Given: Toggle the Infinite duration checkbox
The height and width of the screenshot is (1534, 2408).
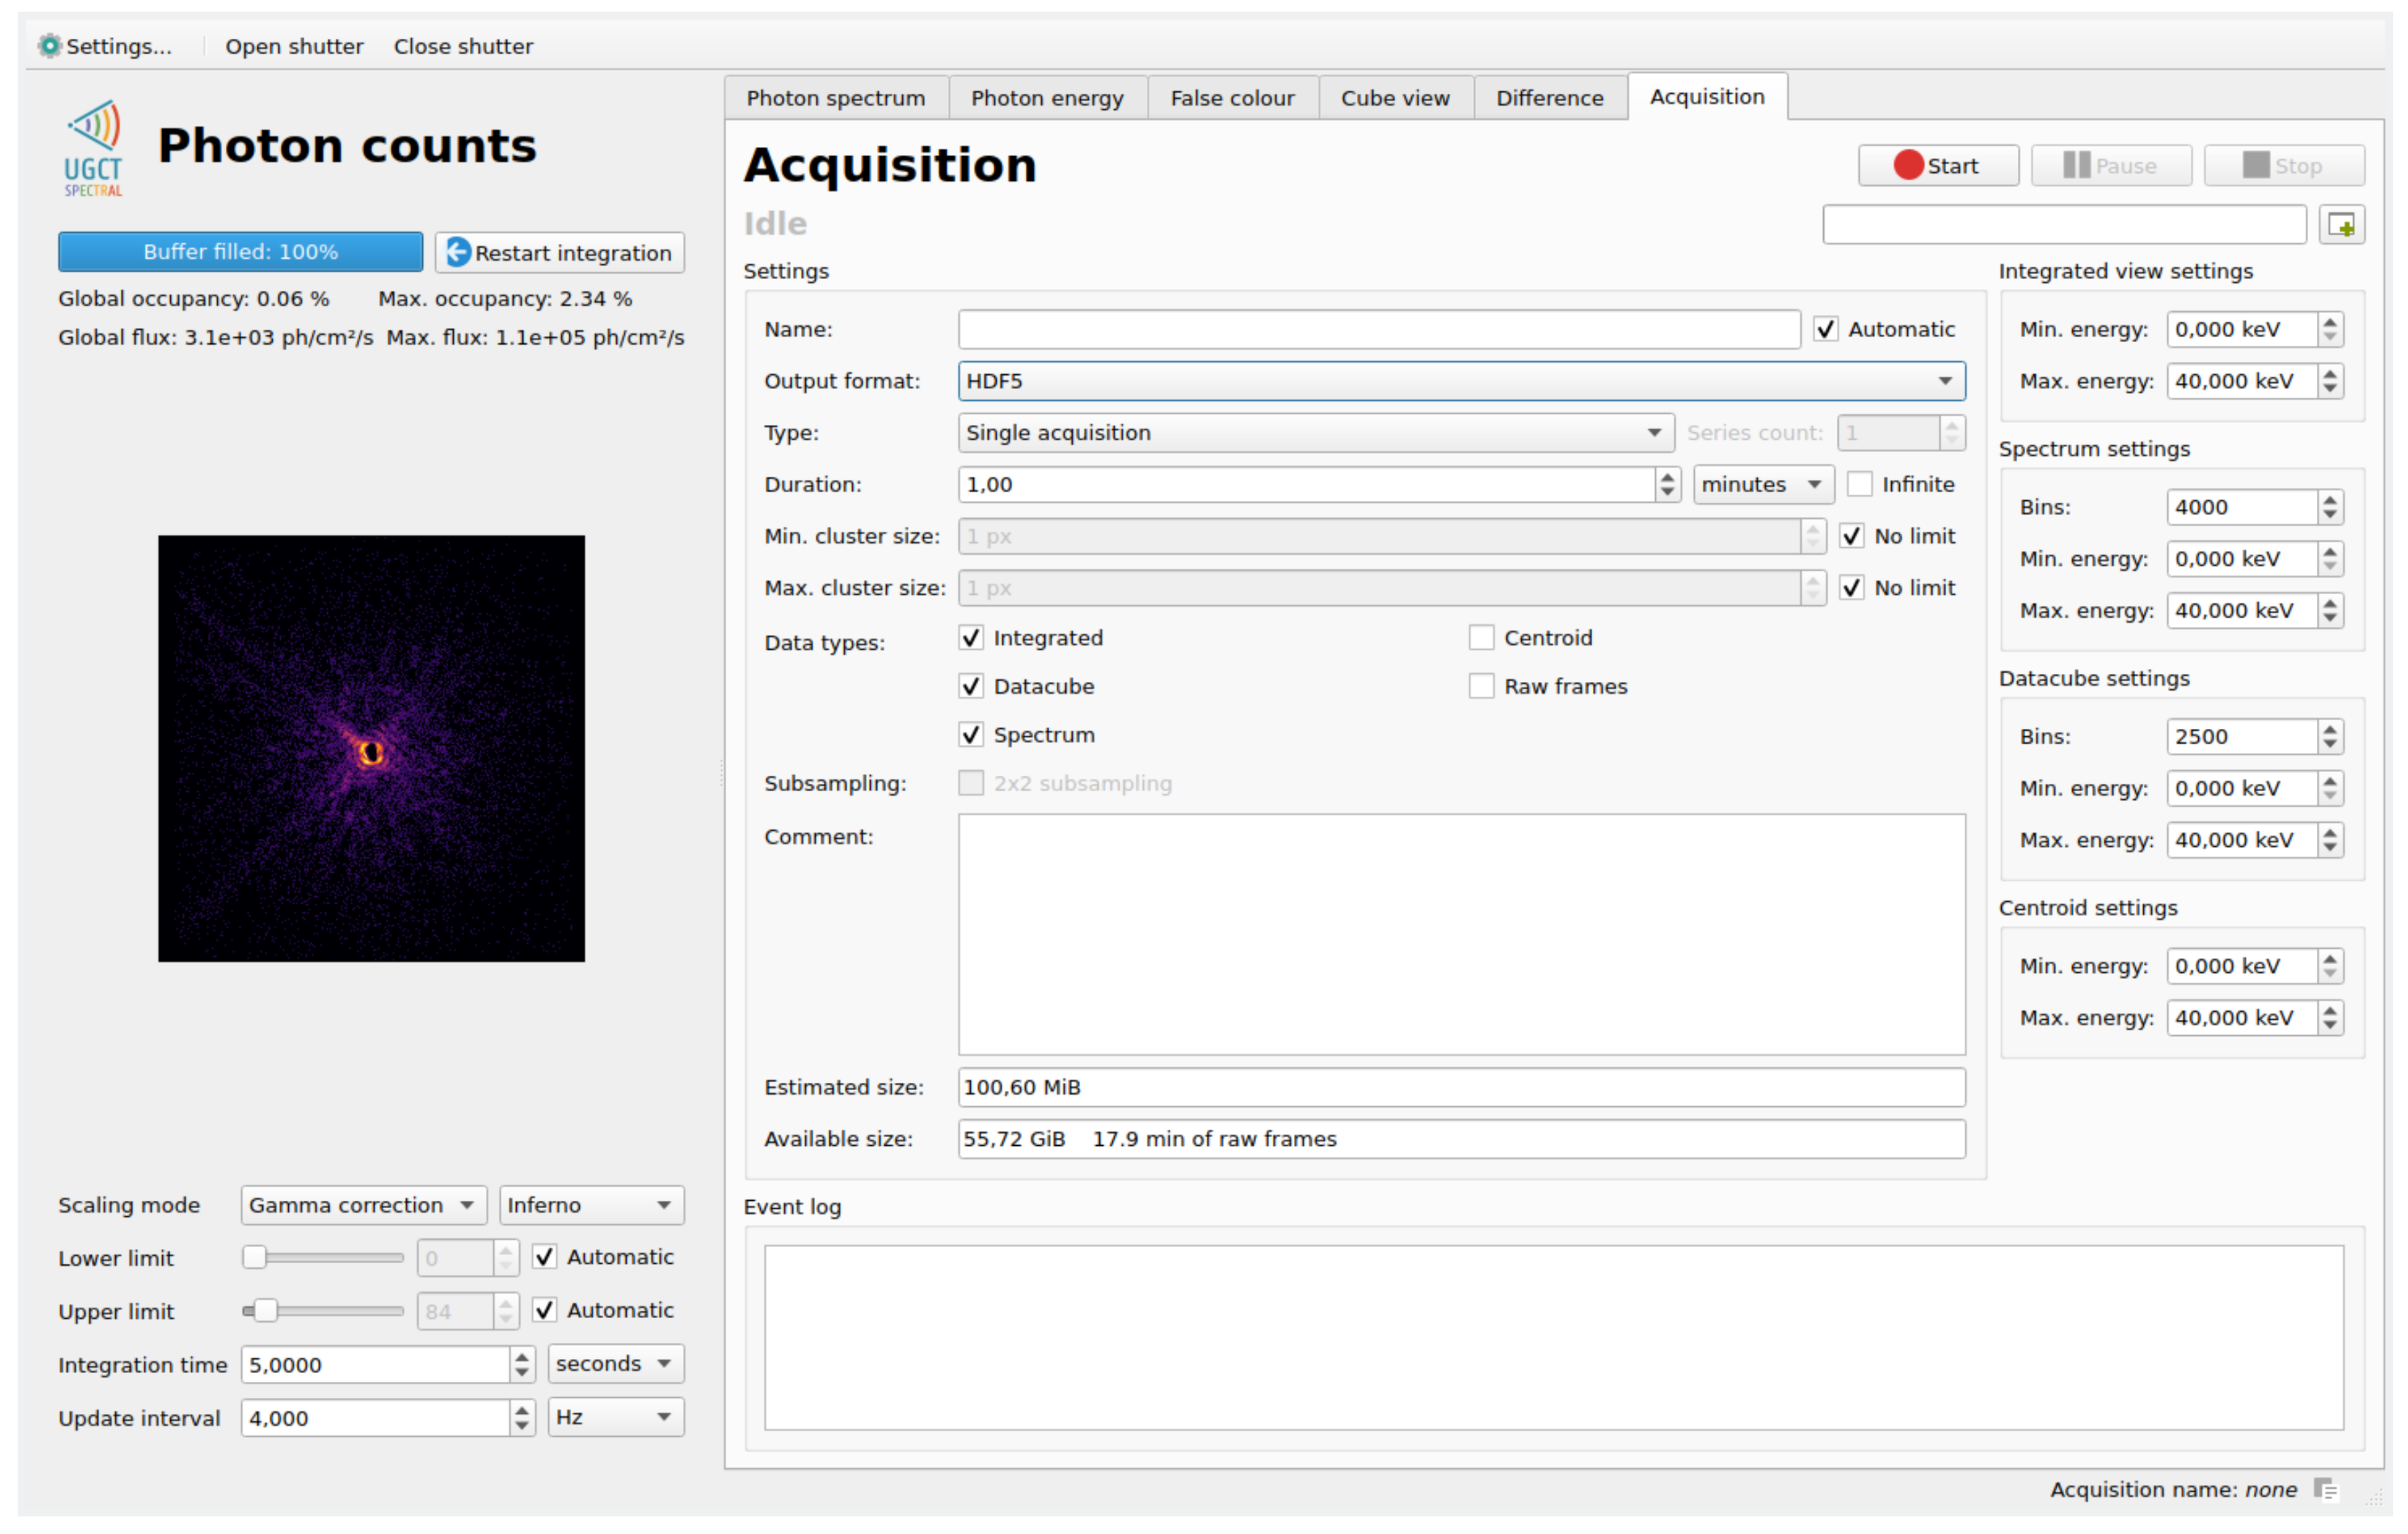Looking at the screenshot, I should (1859, 485).
